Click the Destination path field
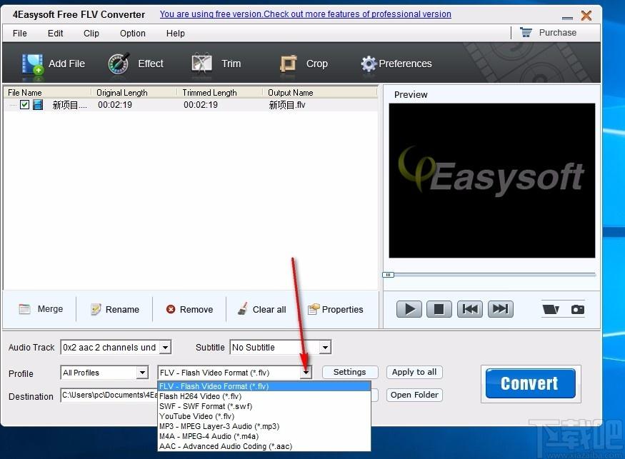This screenshot has height=459, width=625. coord(109,395)
